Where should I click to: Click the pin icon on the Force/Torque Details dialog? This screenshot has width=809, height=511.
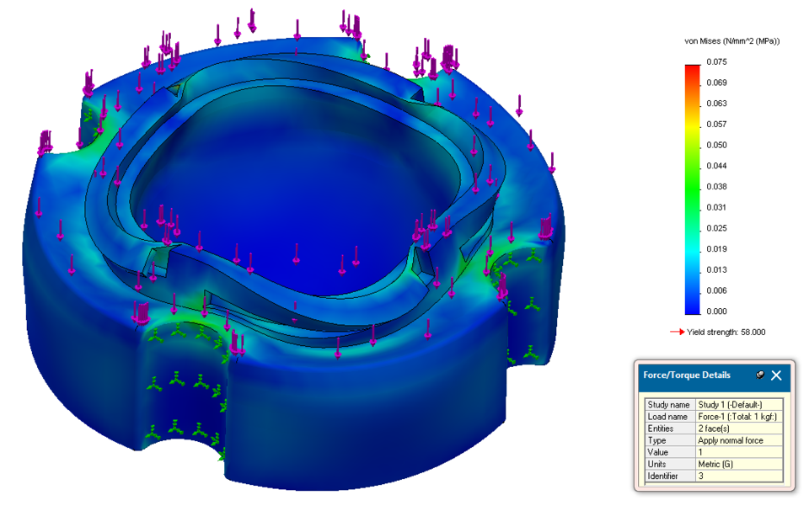(760, 375)
